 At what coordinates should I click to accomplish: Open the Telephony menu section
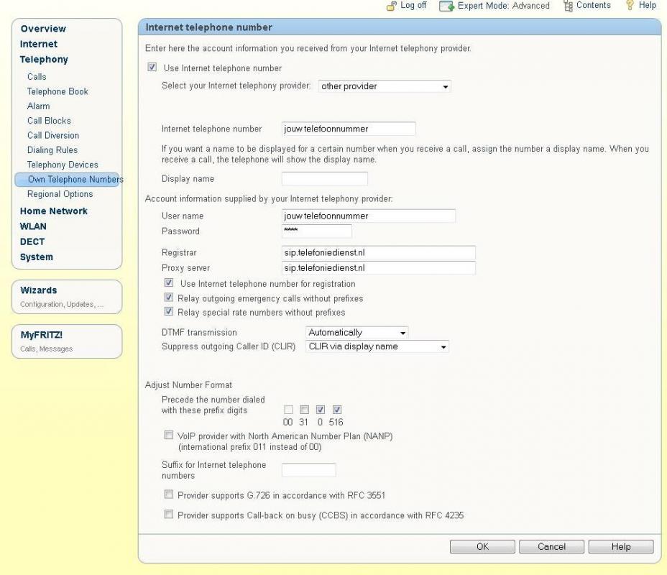tap(44, 59)
